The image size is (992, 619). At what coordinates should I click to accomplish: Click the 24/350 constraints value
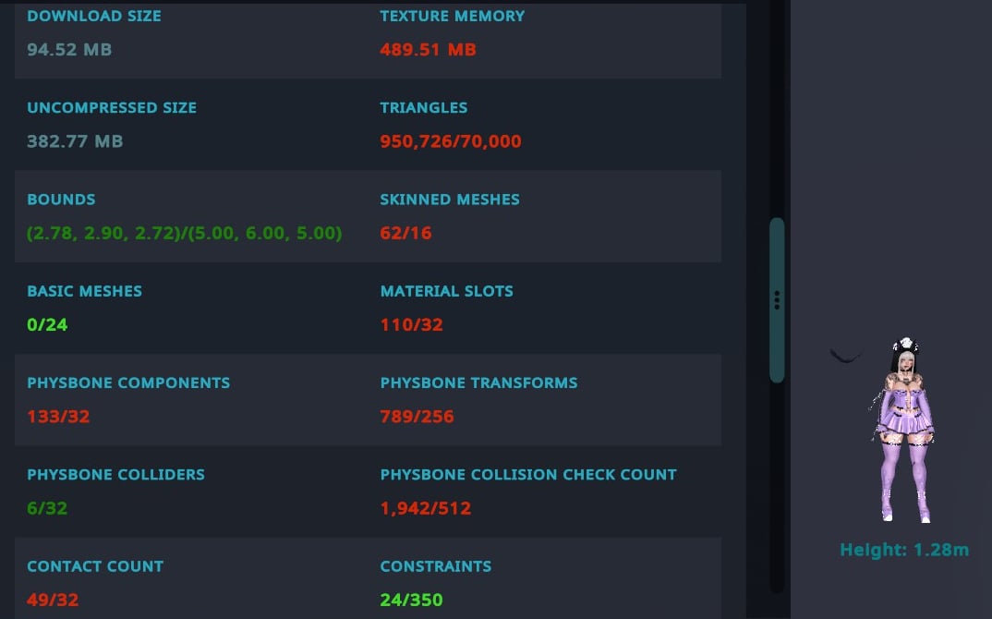tap(411, 600)
